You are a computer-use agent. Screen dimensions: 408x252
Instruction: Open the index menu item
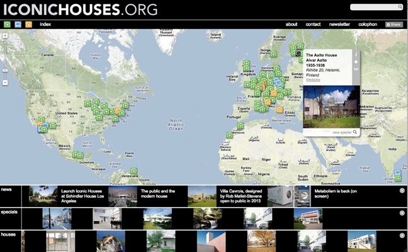click(45, 25)
